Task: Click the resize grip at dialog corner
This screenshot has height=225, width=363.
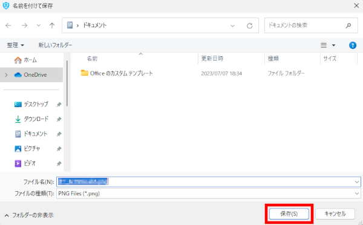Action: pyautogui.click(x=361, y=223)
